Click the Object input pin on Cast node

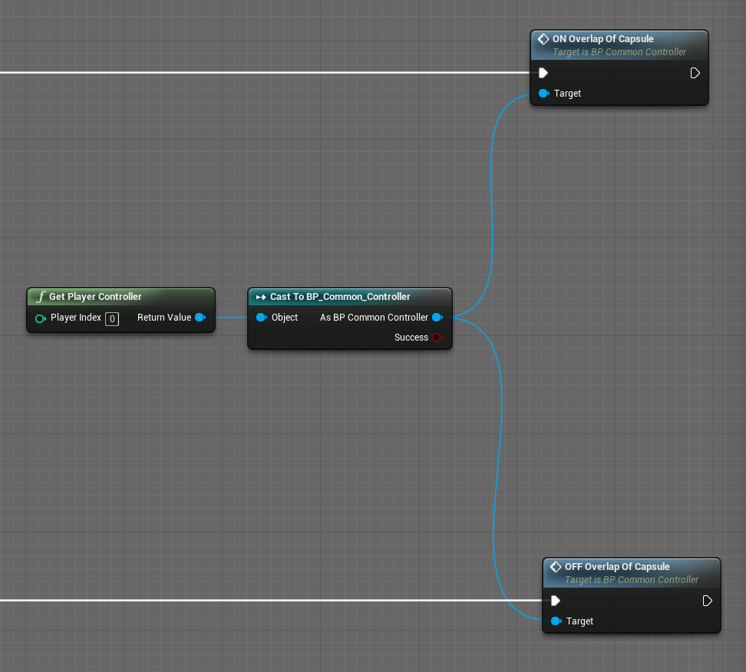click(x=262, y=318)
